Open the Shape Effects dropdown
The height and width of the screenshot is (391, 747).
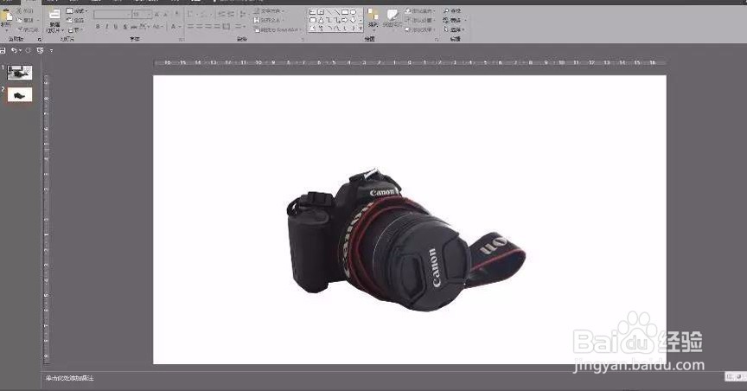tap(419, 29)
